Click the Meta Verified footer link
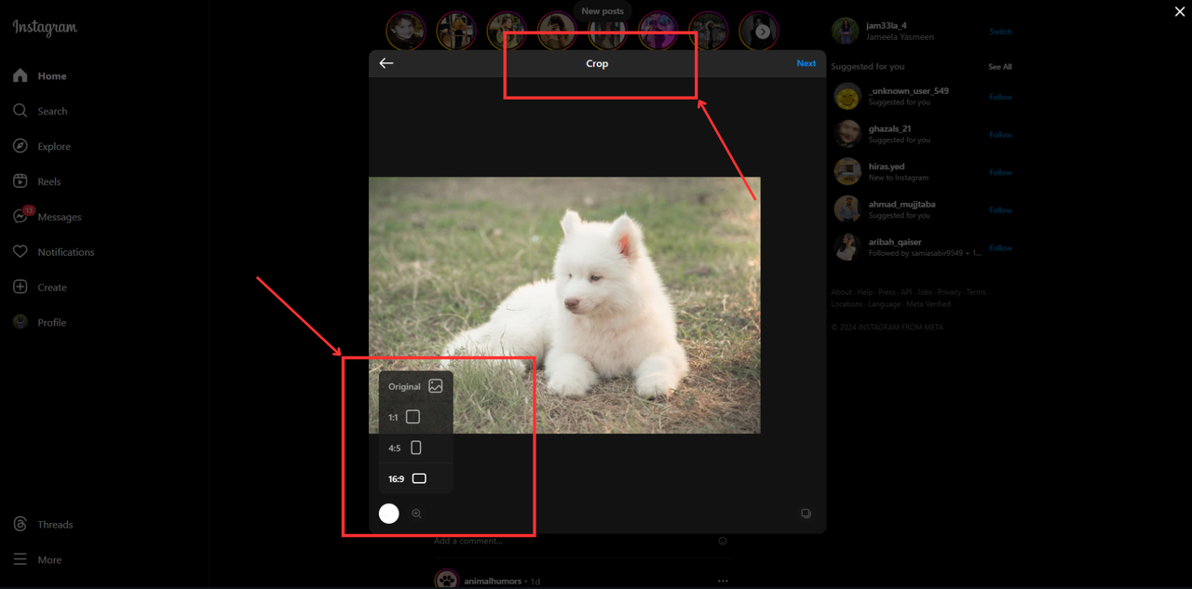 [928, 304]
